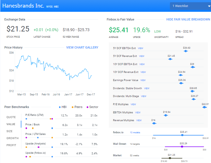
Task: Click the blue HBI dot under Price / LTM Sales
Action: coord(38,138)
